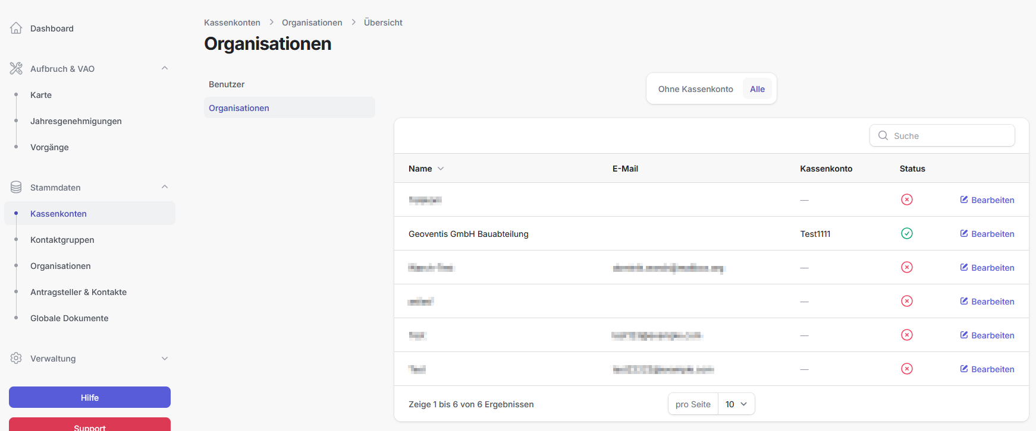Image resolution: width=1036 pixels, height=431 pixels.
Task: Click the Hilfe button
Action: click(x=90, y=397)
